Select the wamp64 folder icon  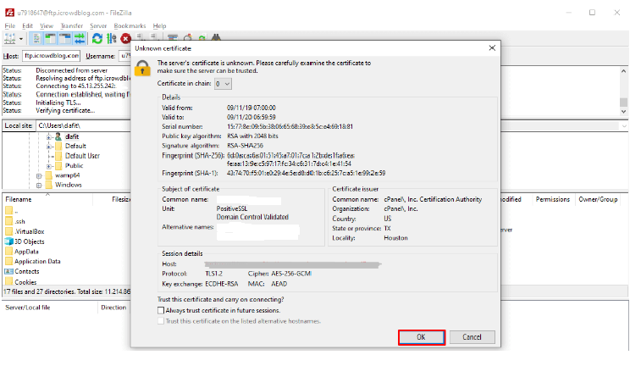point(48,175)
